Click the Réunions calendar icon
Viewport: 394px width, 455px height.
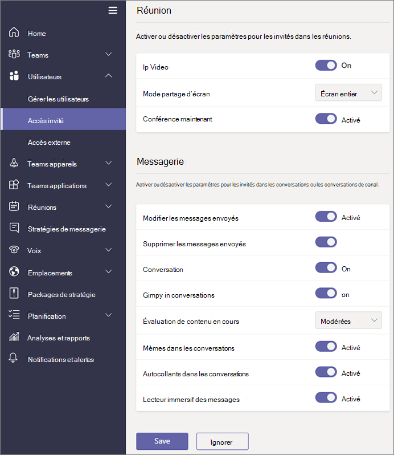(14, 207)
